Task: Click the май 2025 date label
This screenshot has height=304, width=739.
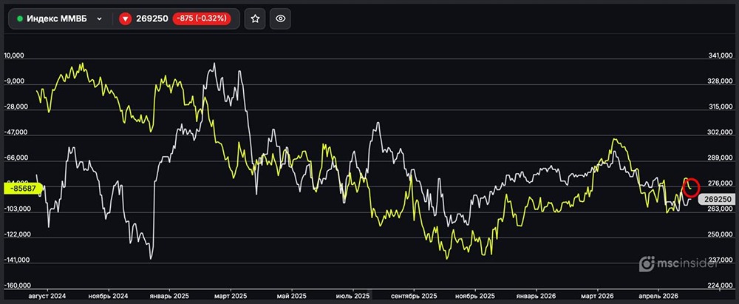Action: pos(292,296)
